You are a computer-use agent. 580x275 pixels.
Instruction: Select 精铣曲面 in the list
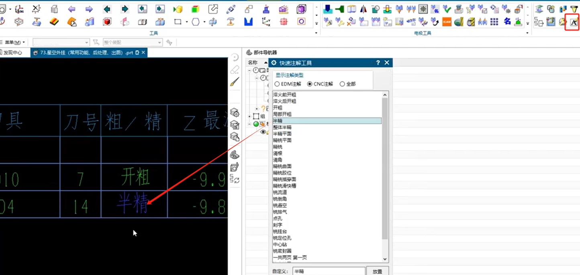(x=282, y=166)
